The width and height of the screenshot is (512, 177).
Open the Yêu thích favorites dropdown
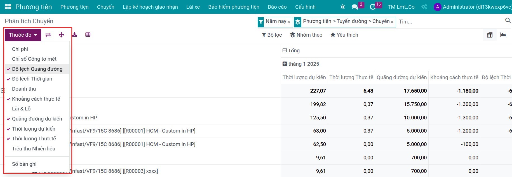point(344,35)
